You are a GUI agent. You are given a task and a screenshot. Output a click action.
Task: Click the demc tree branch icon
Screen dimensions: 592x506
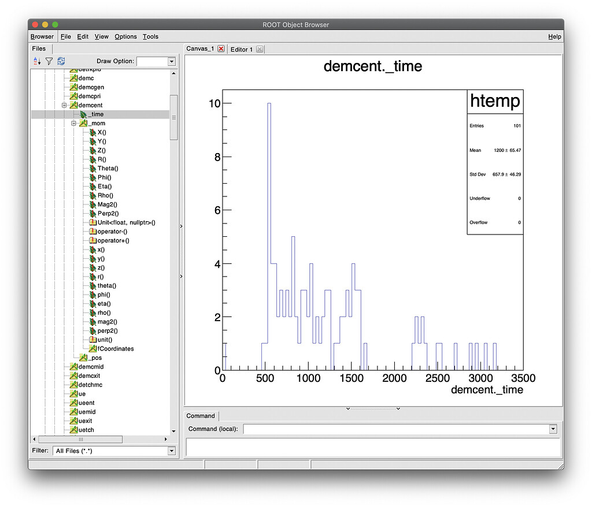click(74, 78)
